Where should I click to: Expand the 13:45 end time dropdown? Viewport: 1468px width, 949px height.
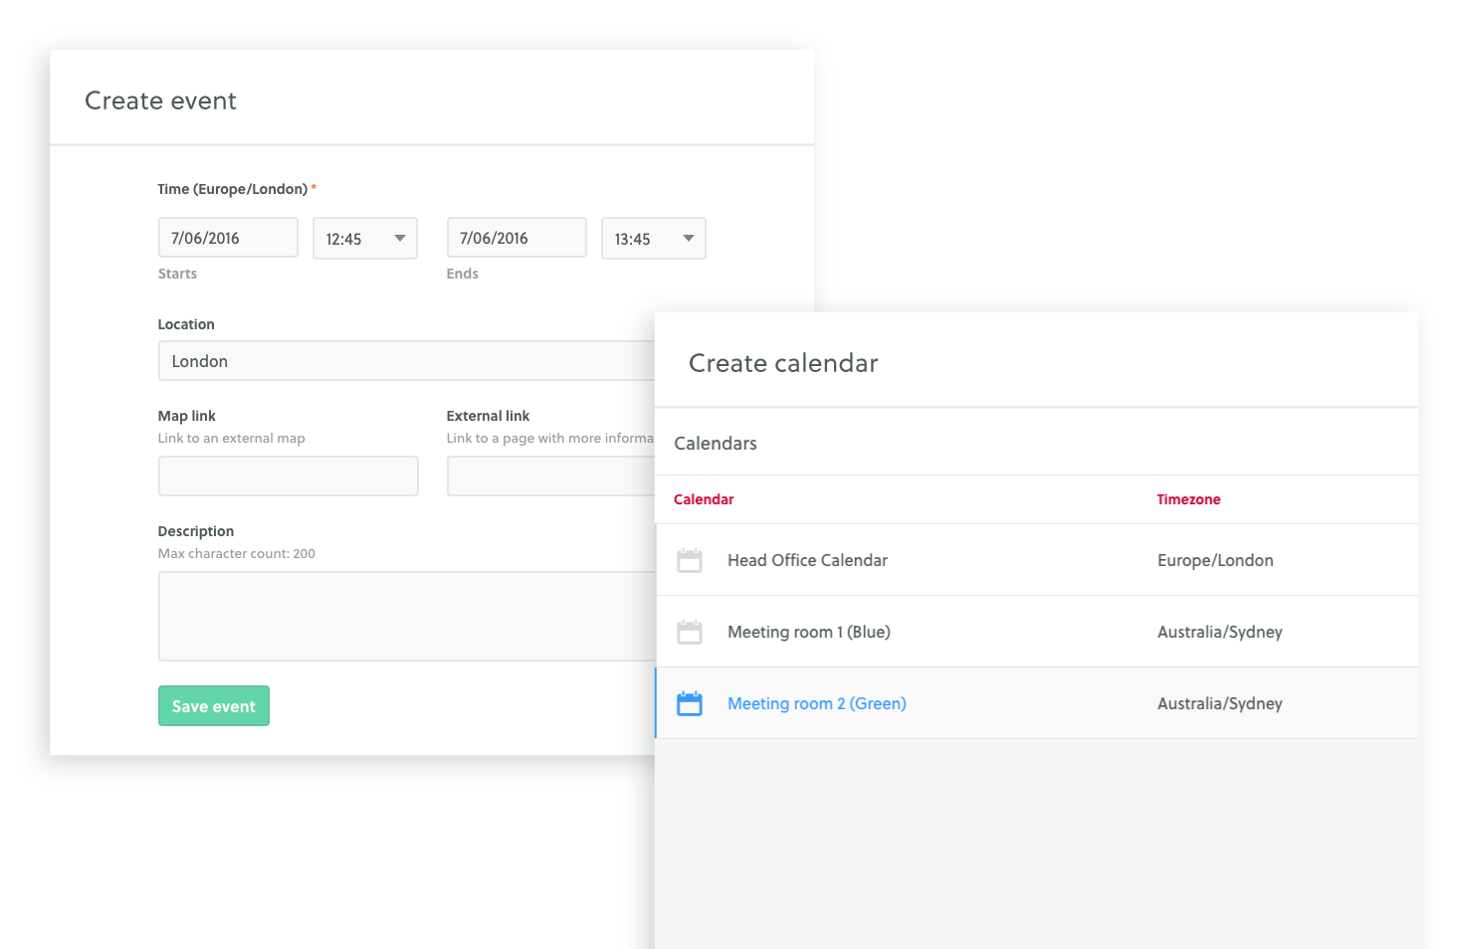654,239
